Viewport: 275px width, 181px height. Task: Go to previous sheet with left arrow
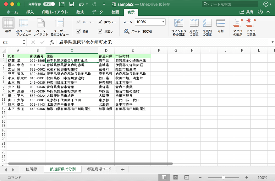[x=6, y=170]
